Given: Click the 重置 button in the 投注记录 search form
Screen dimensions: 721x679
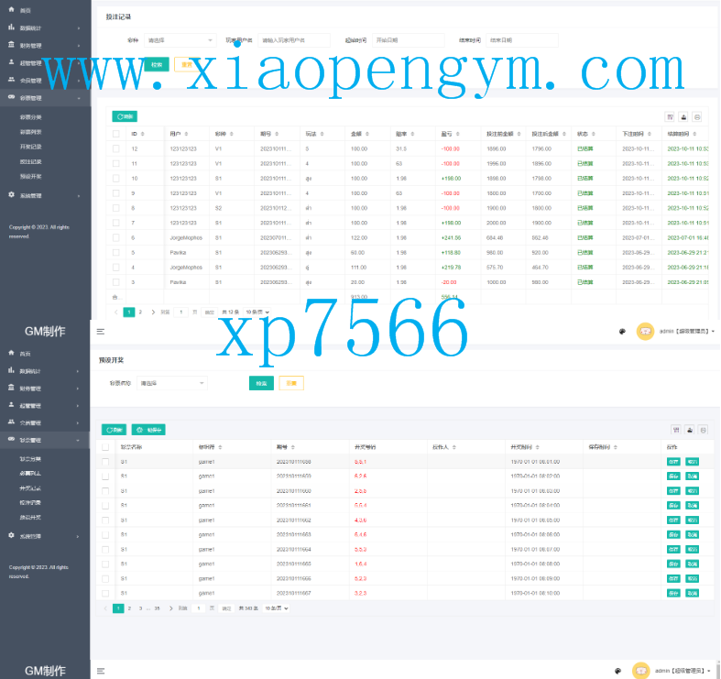Looking at the screenshot, I should (x=187, y=65).
